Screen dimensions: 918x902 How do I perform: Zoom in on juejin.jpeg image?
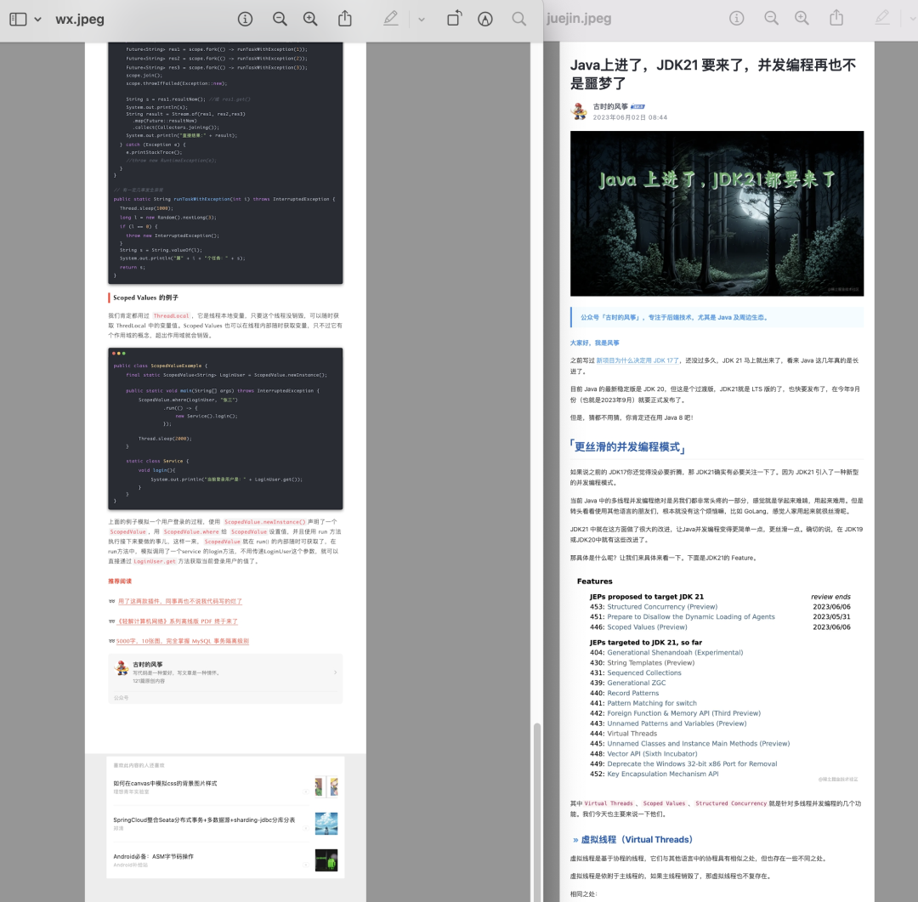click(x=802, y=19)
